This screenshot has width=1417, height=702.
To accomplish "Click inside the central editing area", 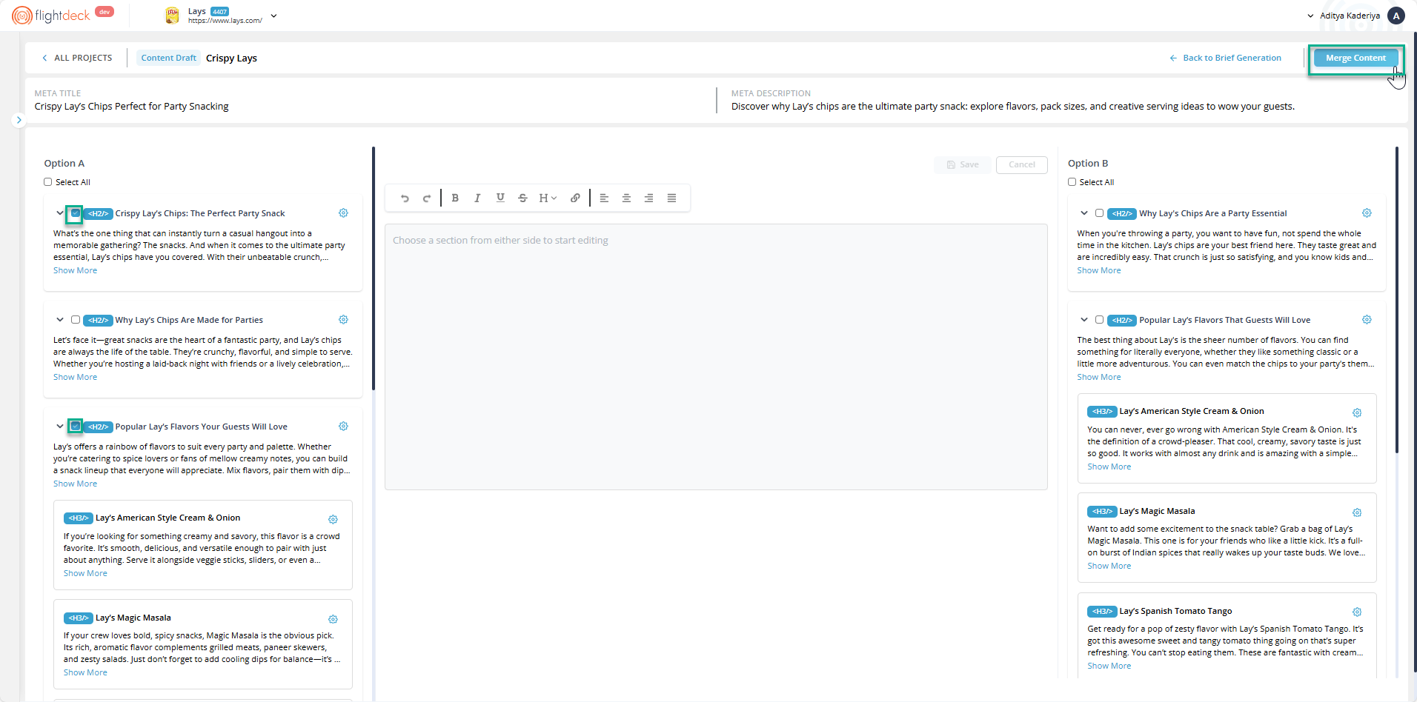I will tap(716, 357).
